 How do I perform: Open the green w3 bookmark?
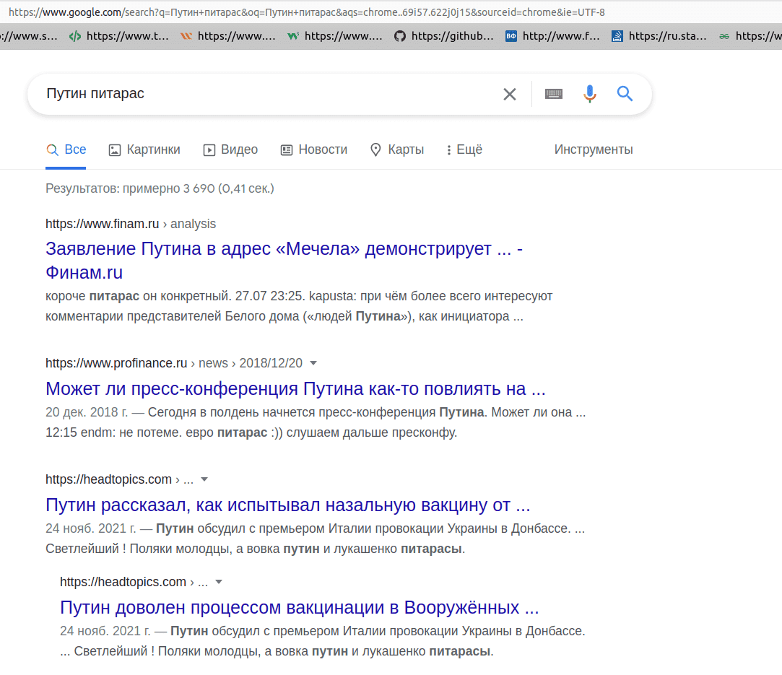[335, 36]
